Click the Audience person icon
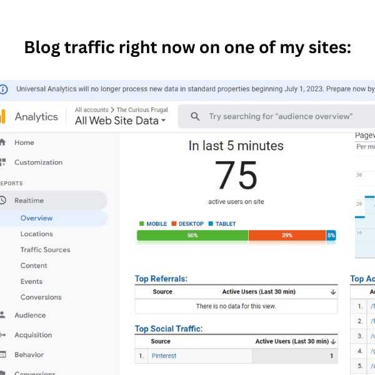Screen dimensions: 375x375 2,315
